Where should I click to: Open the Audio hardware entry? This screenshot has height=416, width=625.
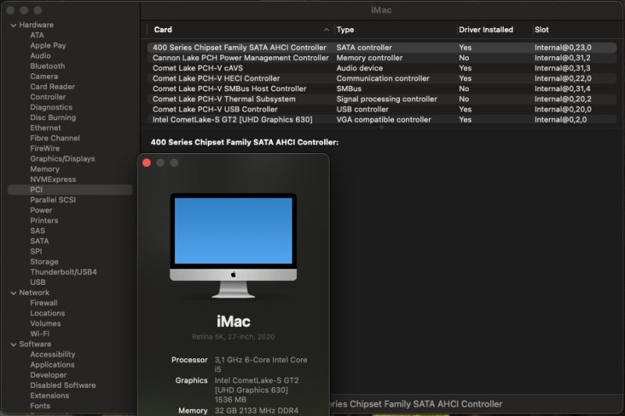(x=41, y=55)
